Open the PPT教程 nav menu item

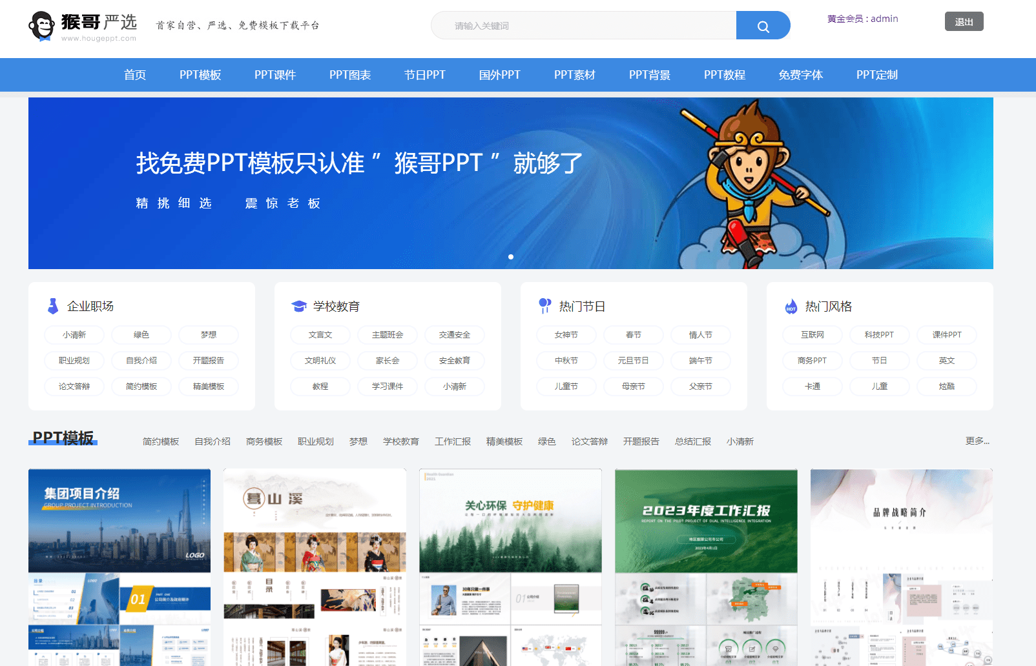pyautogui.click(x=725, y=75)
